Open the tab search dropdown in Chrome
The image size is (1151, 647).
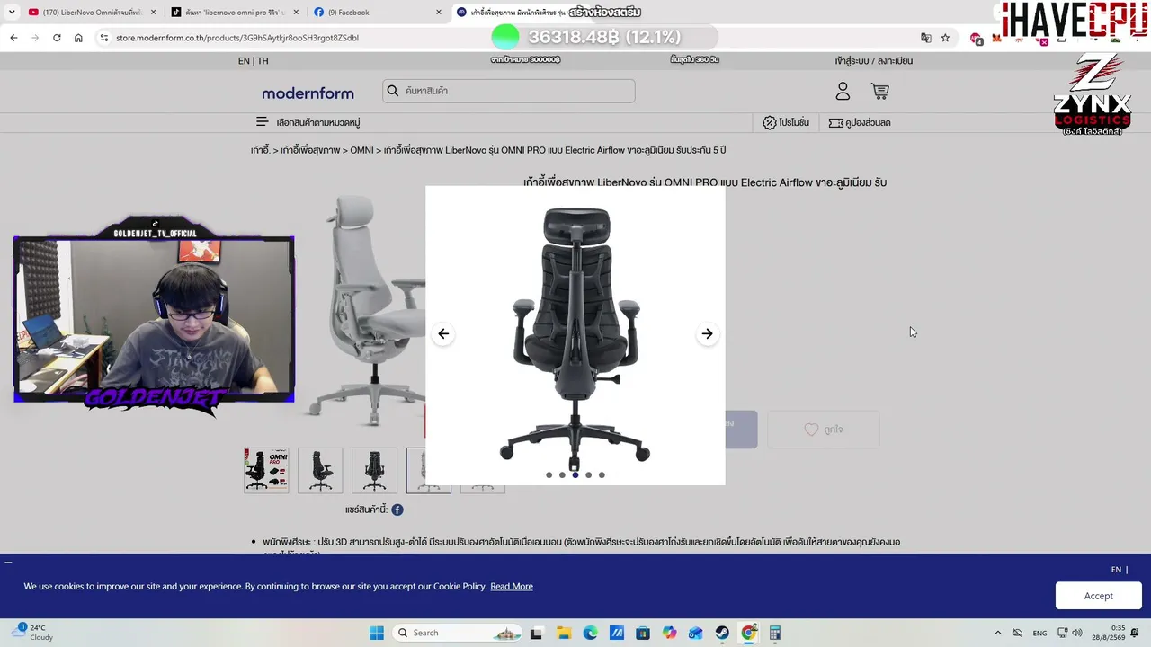tap(12, 13)
